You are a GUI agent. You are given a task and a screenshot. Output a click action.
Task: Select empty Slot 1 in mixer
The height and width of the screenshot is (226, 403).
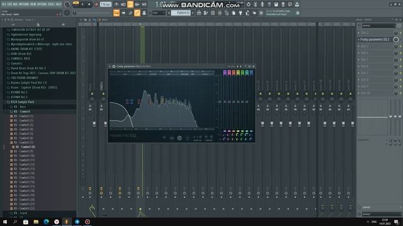[x=375, y=33]
